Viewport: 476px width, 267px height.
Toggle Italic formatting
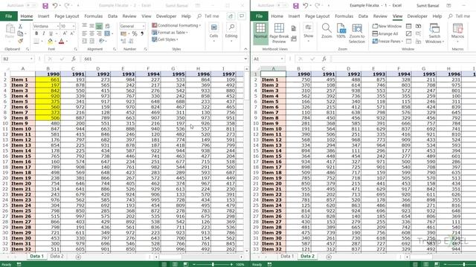click(x=44, y=33)
